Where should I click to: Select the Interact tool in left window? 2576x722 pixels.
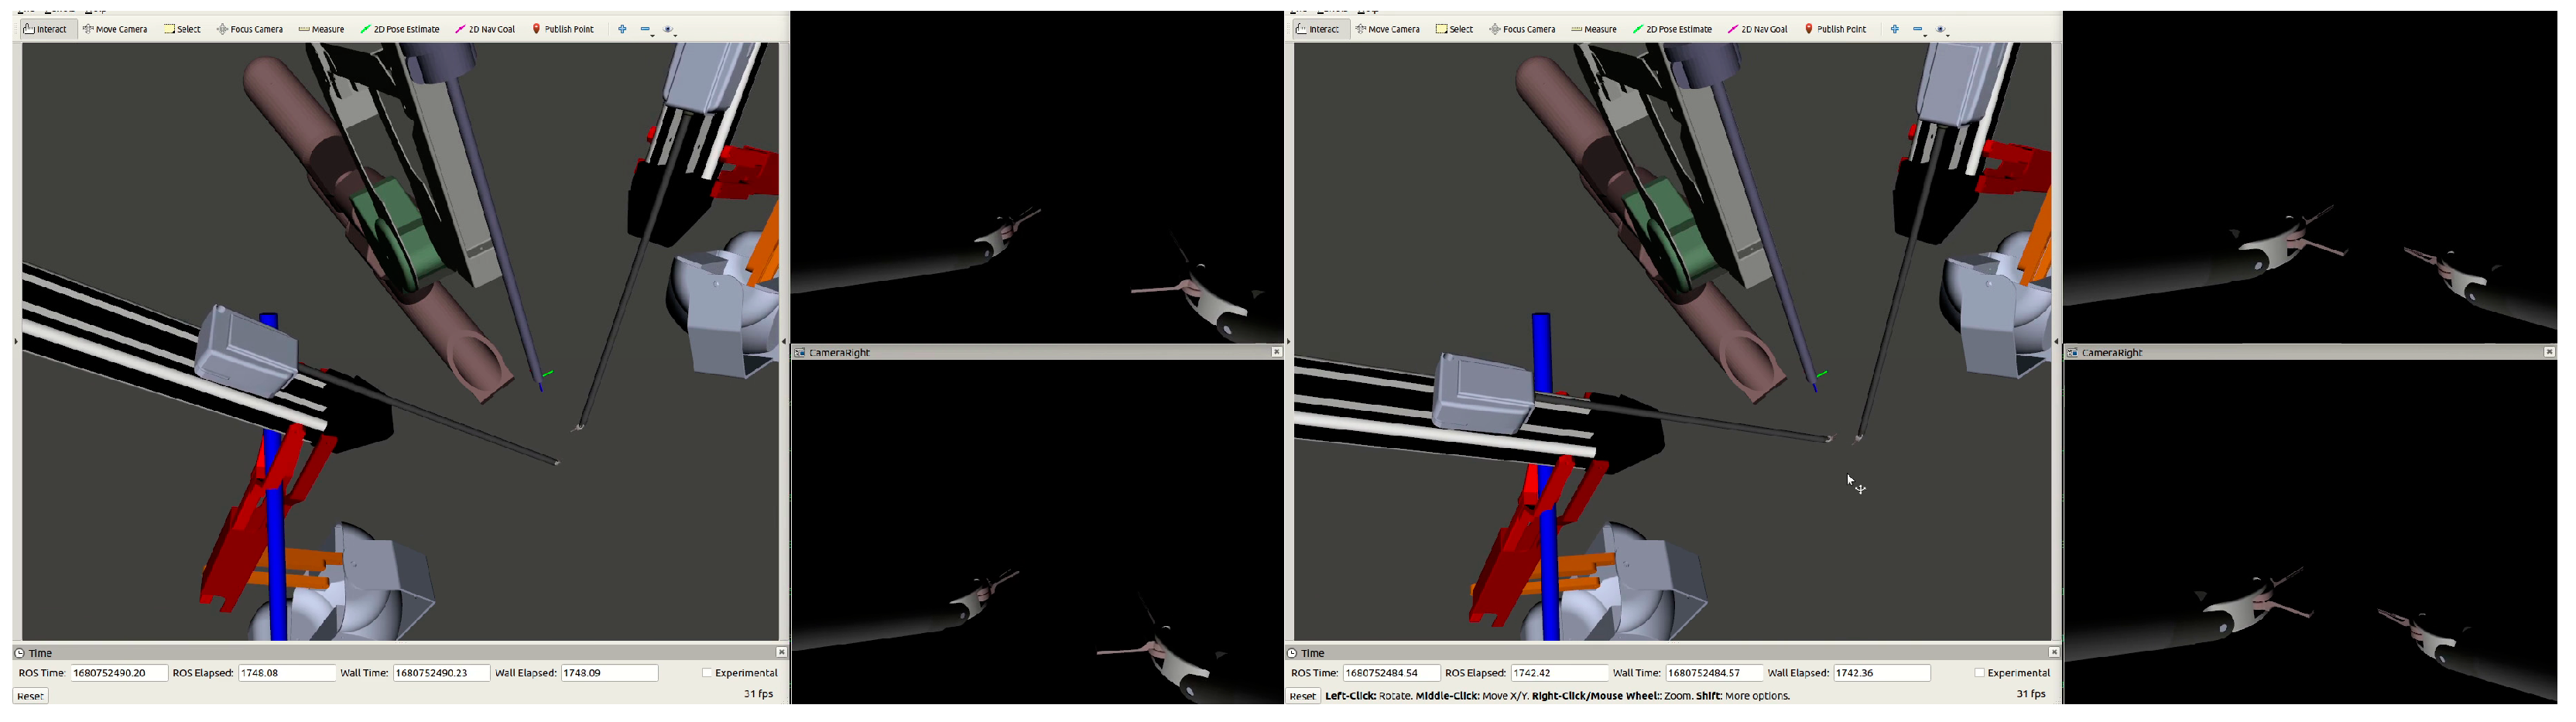click(x=46, y=29)
